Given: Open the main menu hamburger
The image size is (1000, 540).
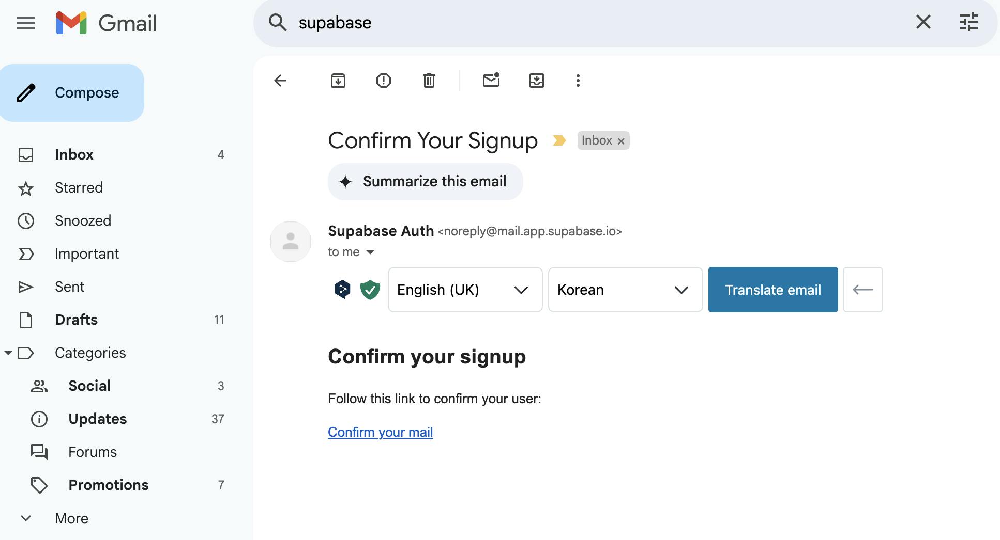Looking at the screenshot, I should click(x=26, y=23).
